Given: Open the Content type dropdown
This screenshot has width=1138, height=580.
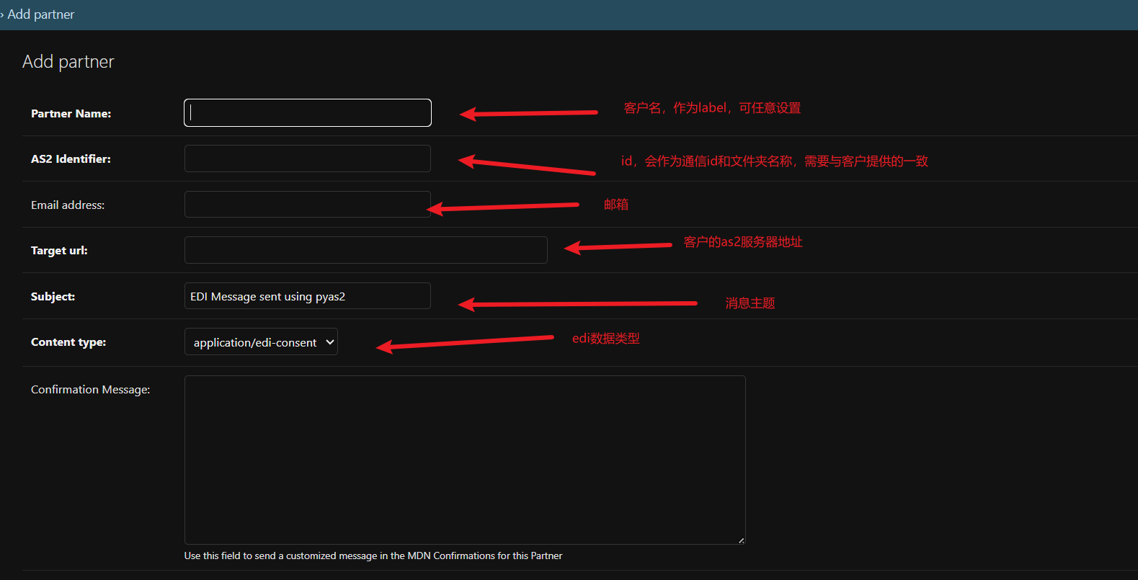Looking at the screenshot, I should point(261,342).
